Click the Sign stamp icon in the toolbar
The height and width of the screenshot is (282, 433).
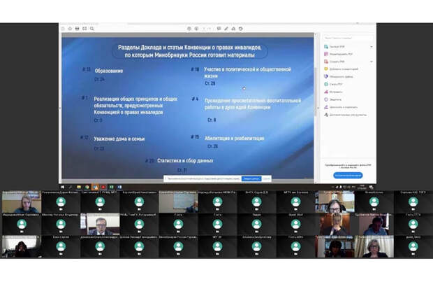click(233, 29)
